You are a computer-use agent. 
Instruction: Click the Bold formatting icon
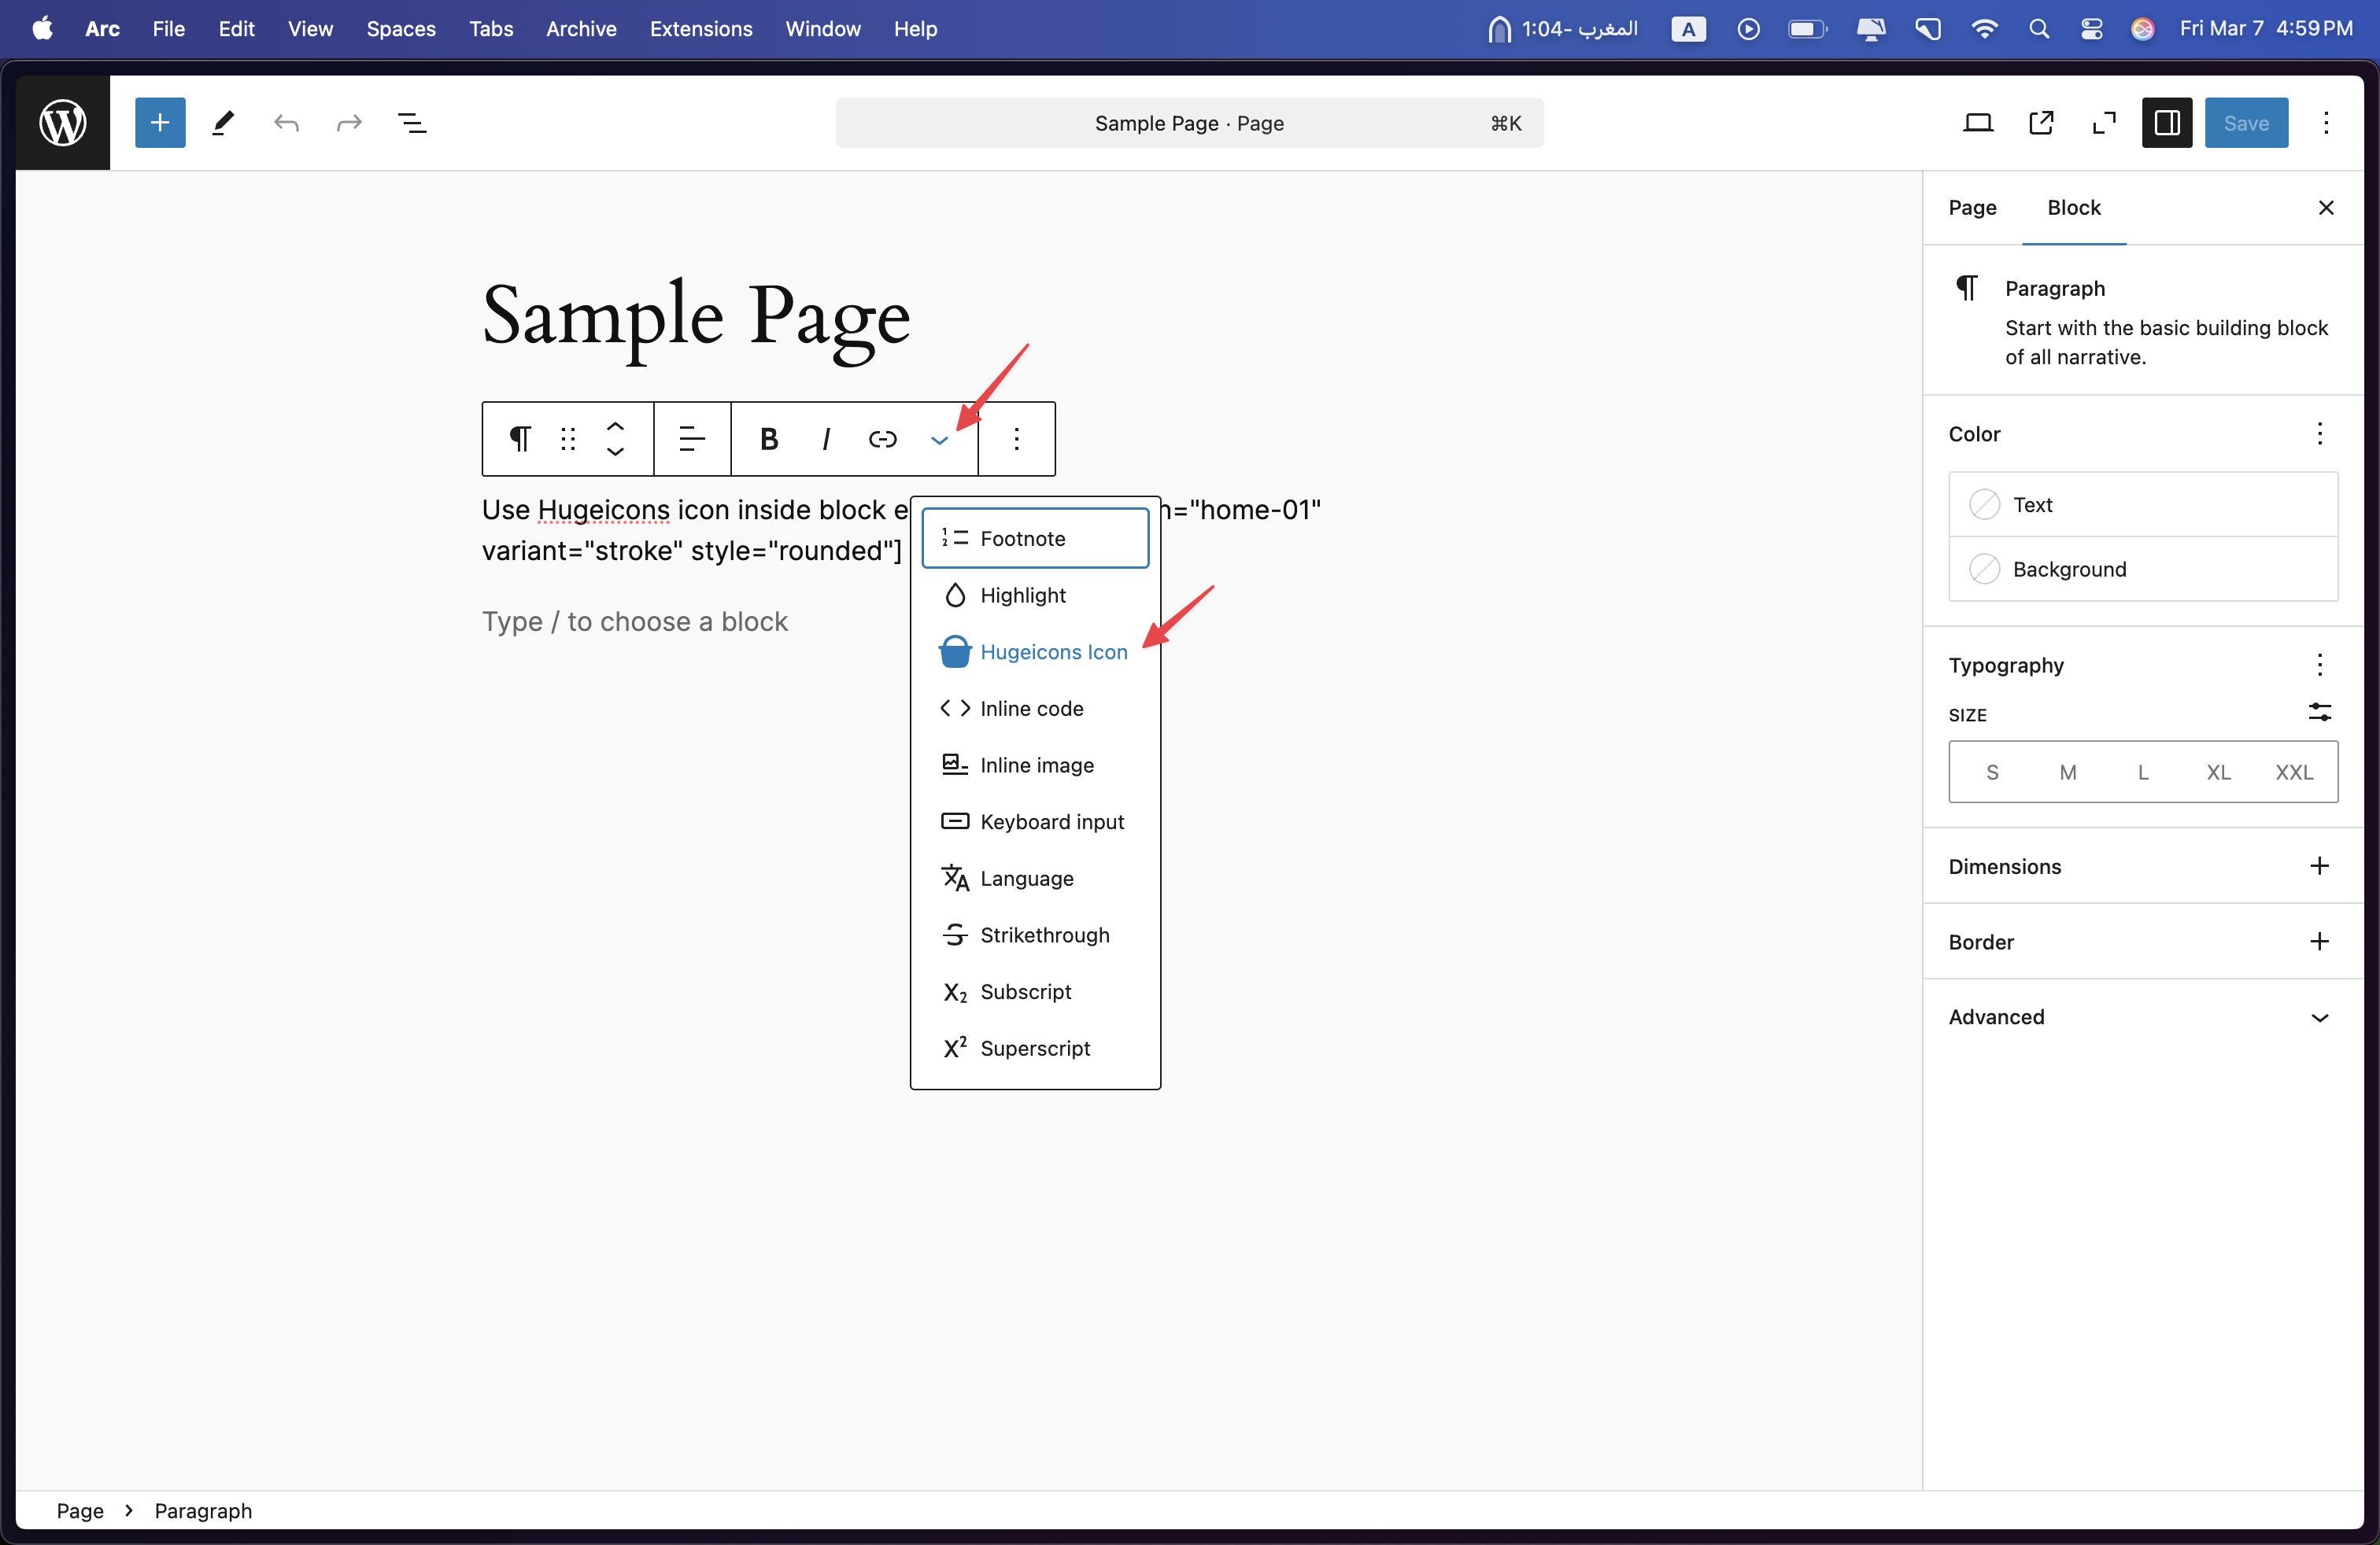pos(768,439)
